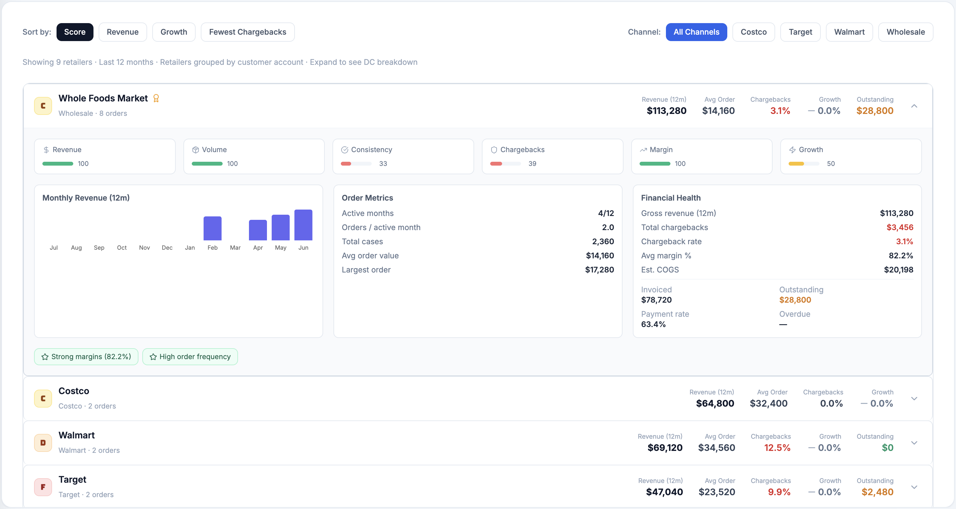The width and height of the screenshot is (956, 509).
Task: Click the Target letter F avatar badge
Action: point(43,487)
